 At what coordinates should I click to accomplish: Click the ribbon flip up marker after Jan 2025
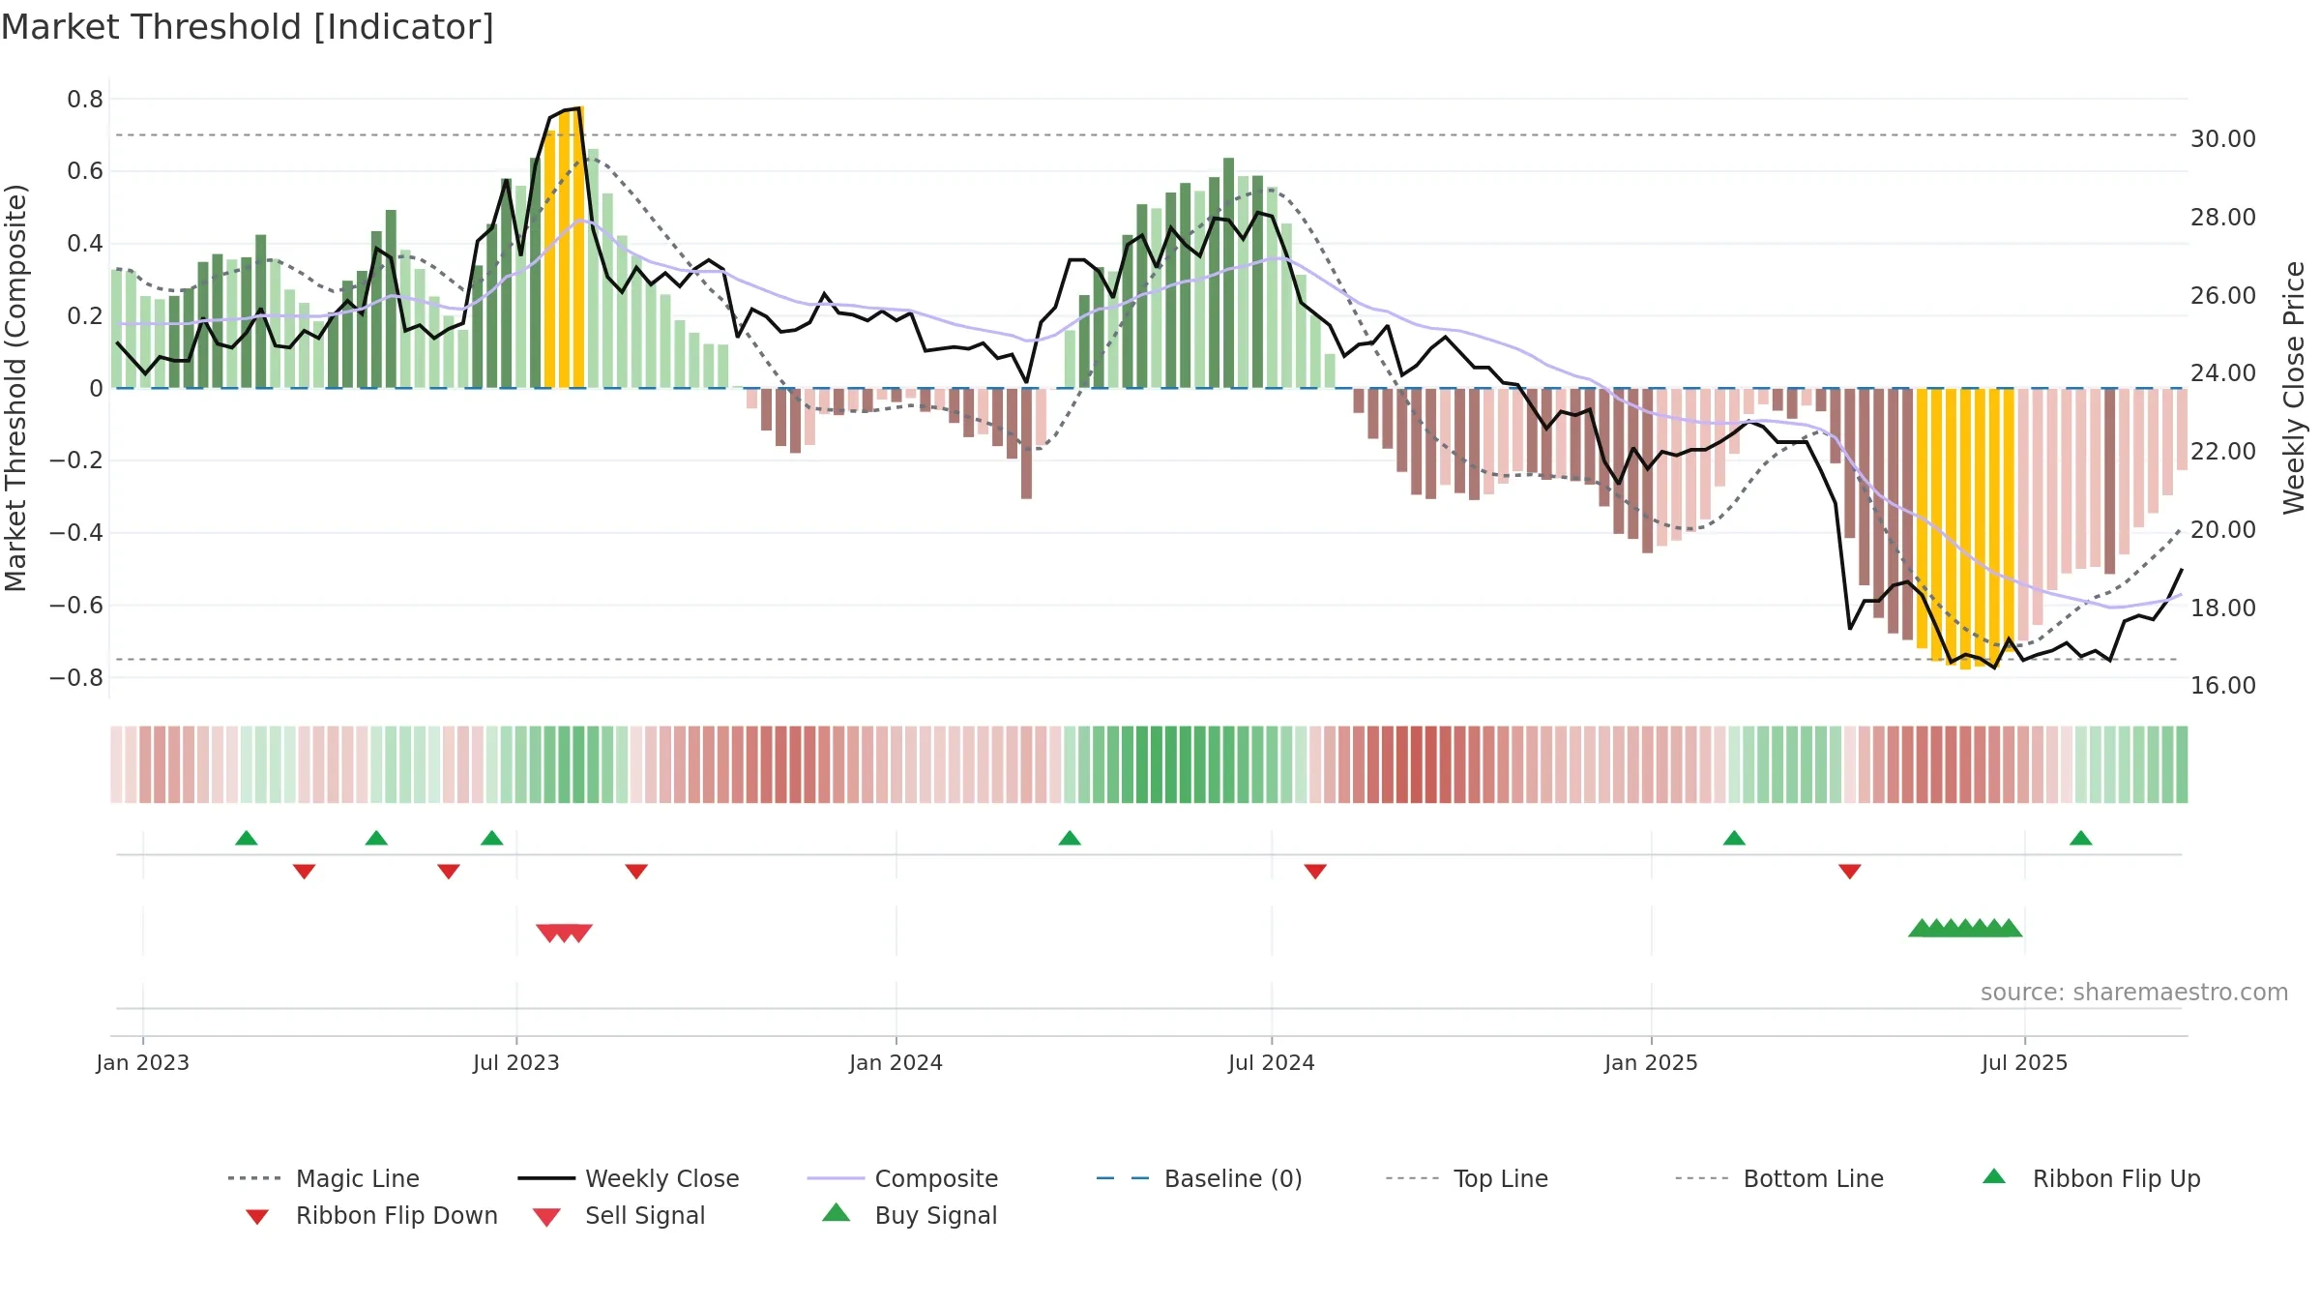click(1734, 838)
